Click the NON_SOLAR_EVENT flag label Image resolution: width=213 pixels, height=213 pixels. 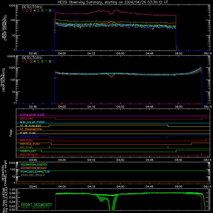tap(32, 122)
